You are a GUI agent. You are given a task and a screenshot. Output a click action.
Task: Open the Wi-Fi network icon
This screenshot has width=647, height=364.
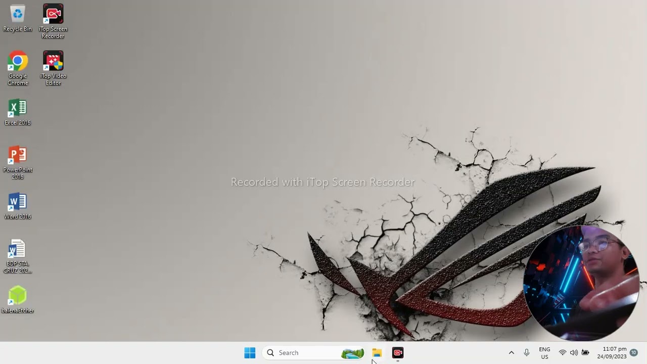pos(563,353)
